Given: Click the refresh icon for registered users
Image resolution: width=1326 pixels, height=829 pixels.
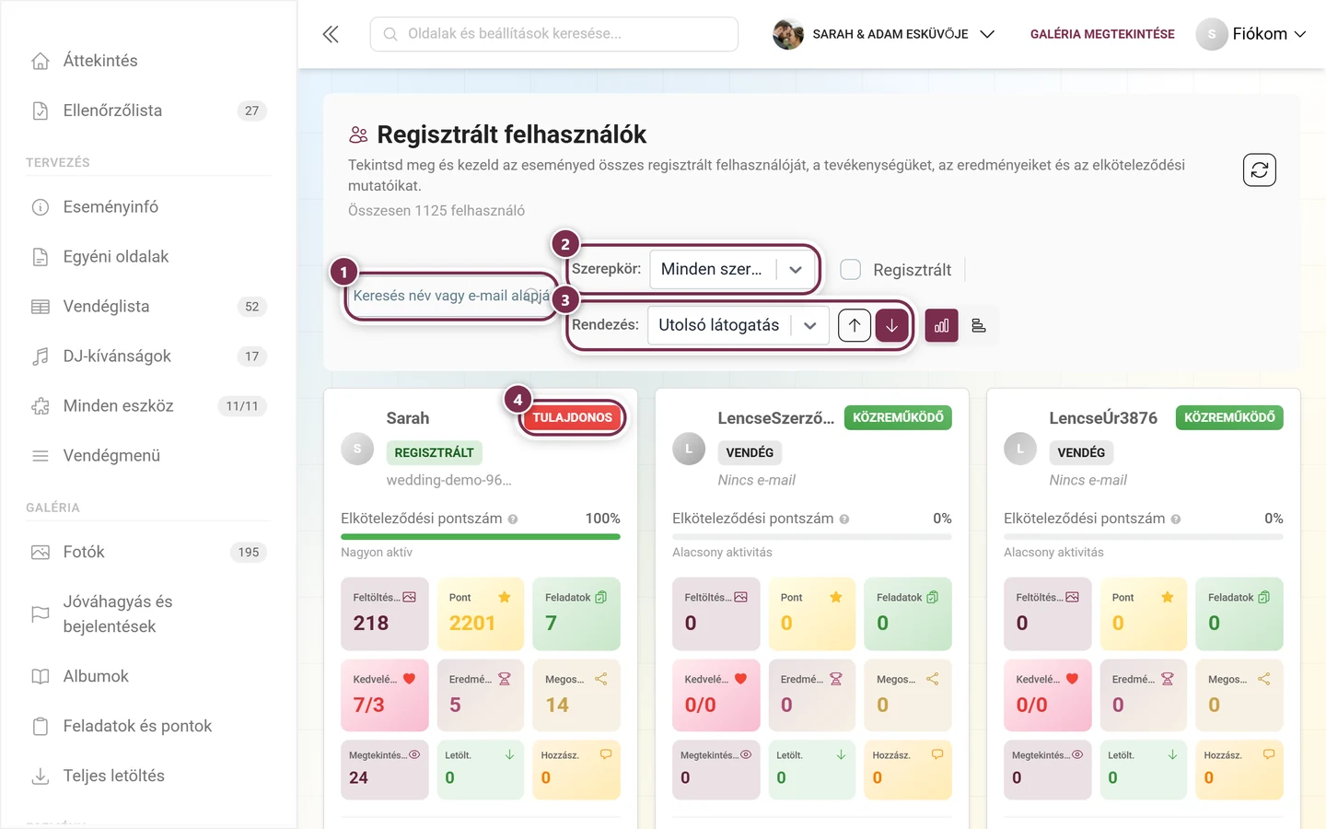Looking at the screenshot, I should (x=1259, y=169).
